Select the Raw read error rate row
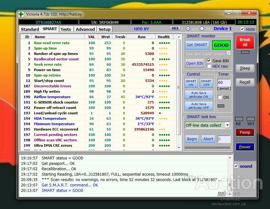Viewport: 270px width, 209px height. pyautogui.click(x=98, y=43)
